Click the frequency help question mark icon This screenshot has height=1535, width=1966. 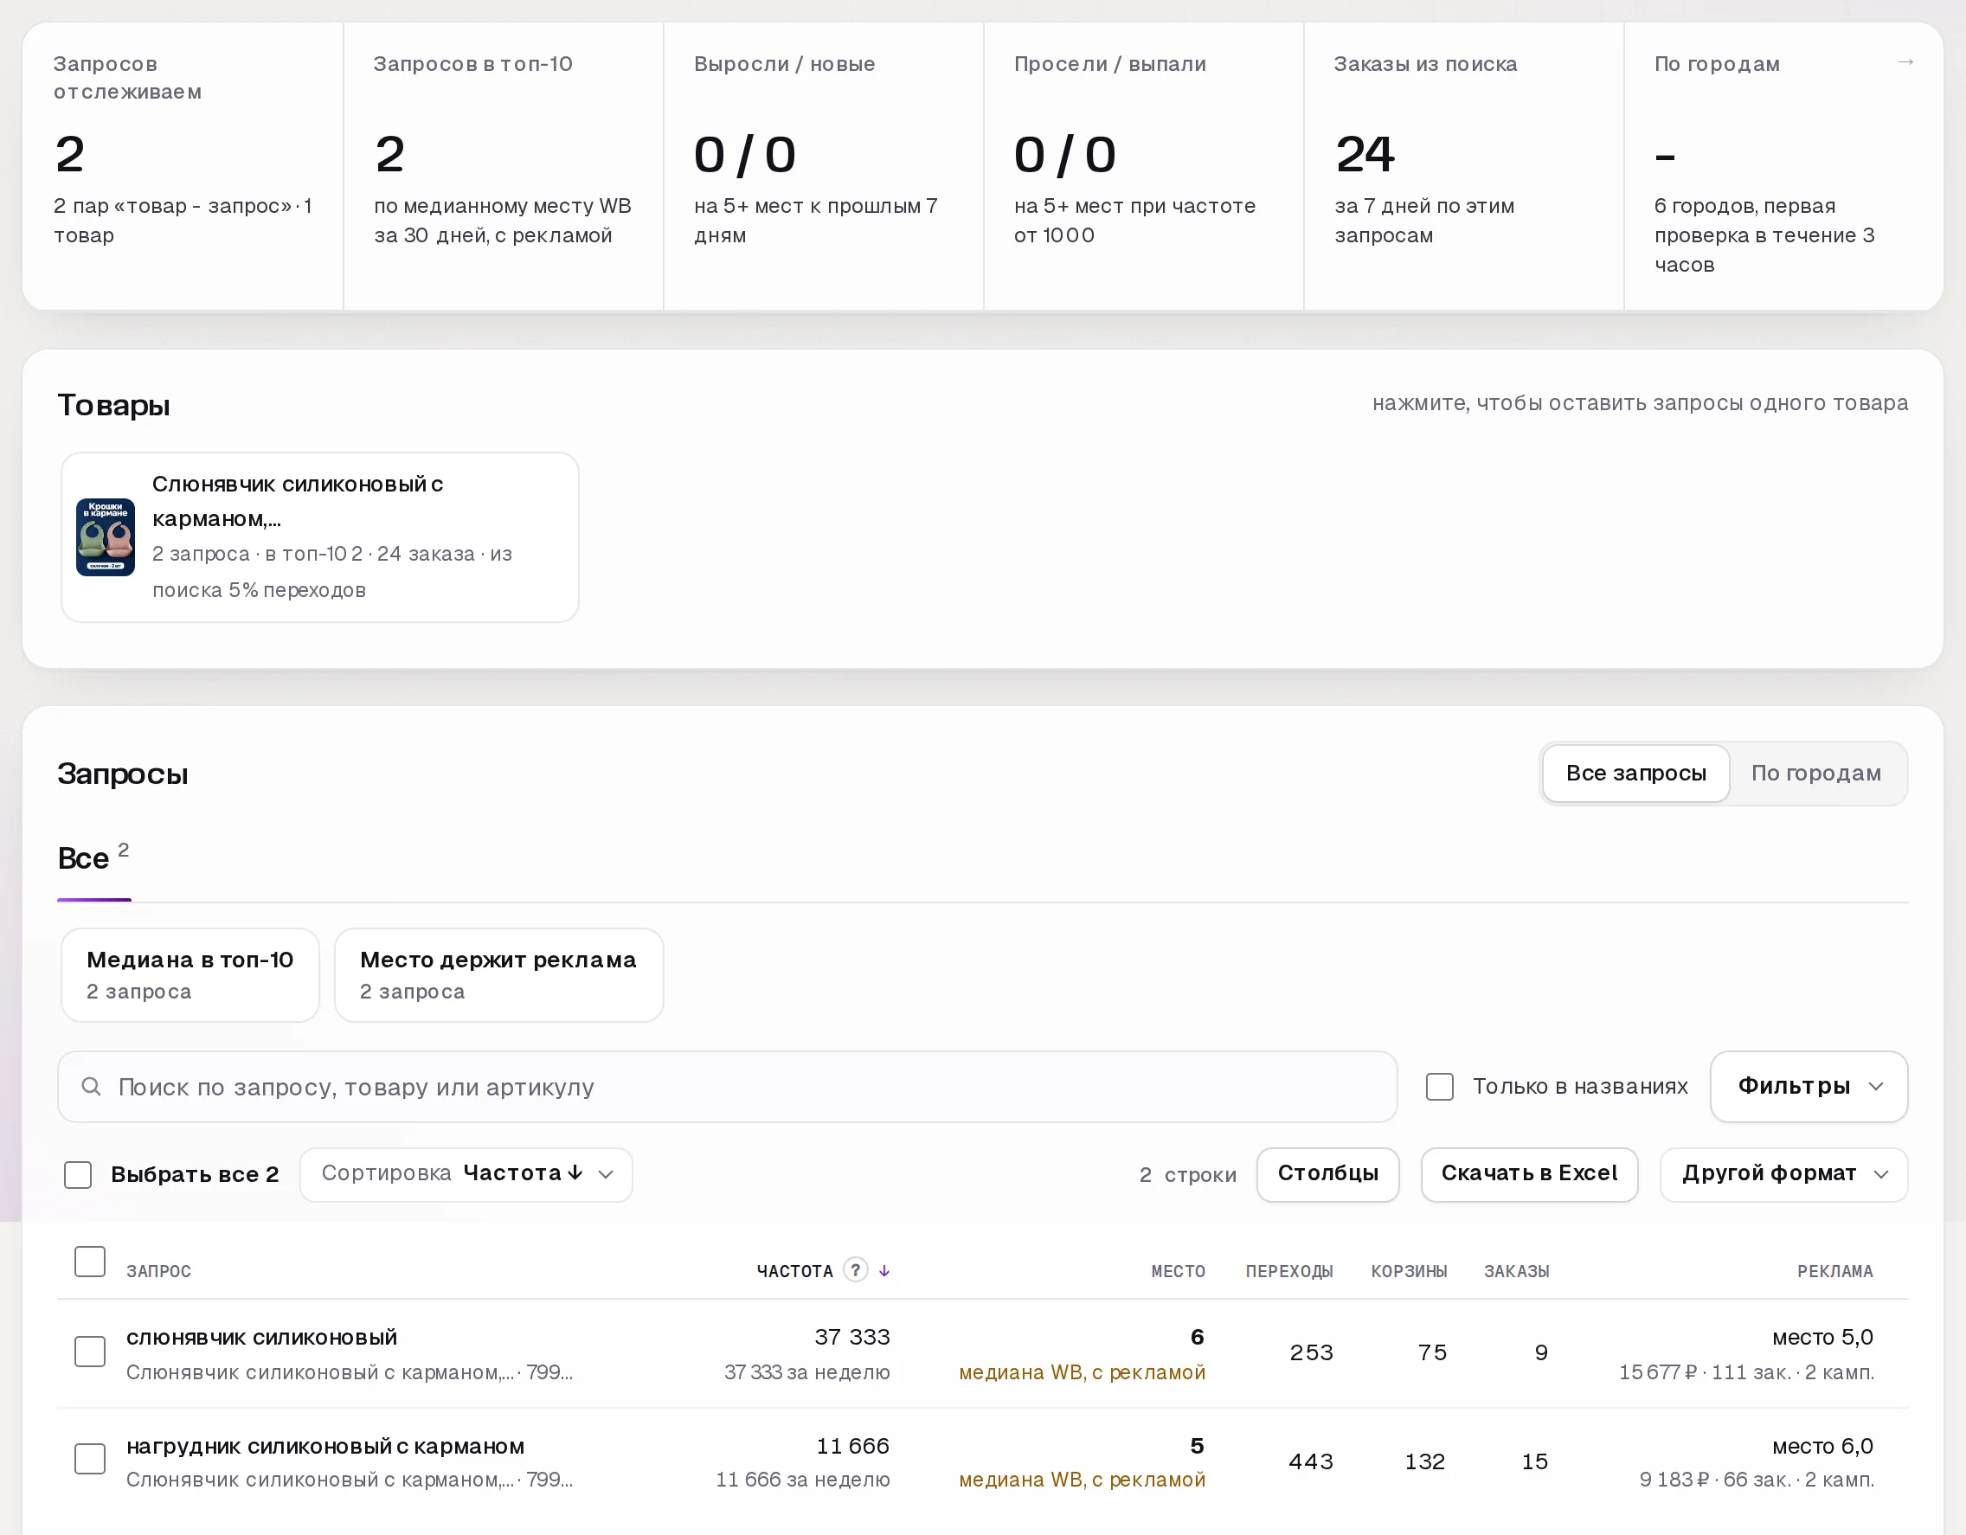coord(855,1269)
